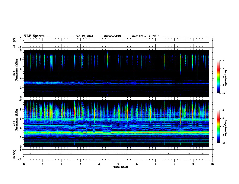Screen dimensions: 239x184
Task: Click the "4" kHz tick on ch.2 axis
Action: [21, 128]
